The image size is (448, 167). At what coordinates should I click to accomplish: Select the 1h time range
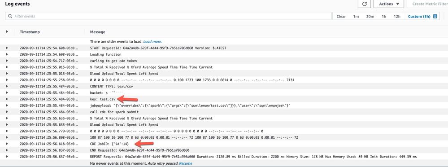point(384,16)
